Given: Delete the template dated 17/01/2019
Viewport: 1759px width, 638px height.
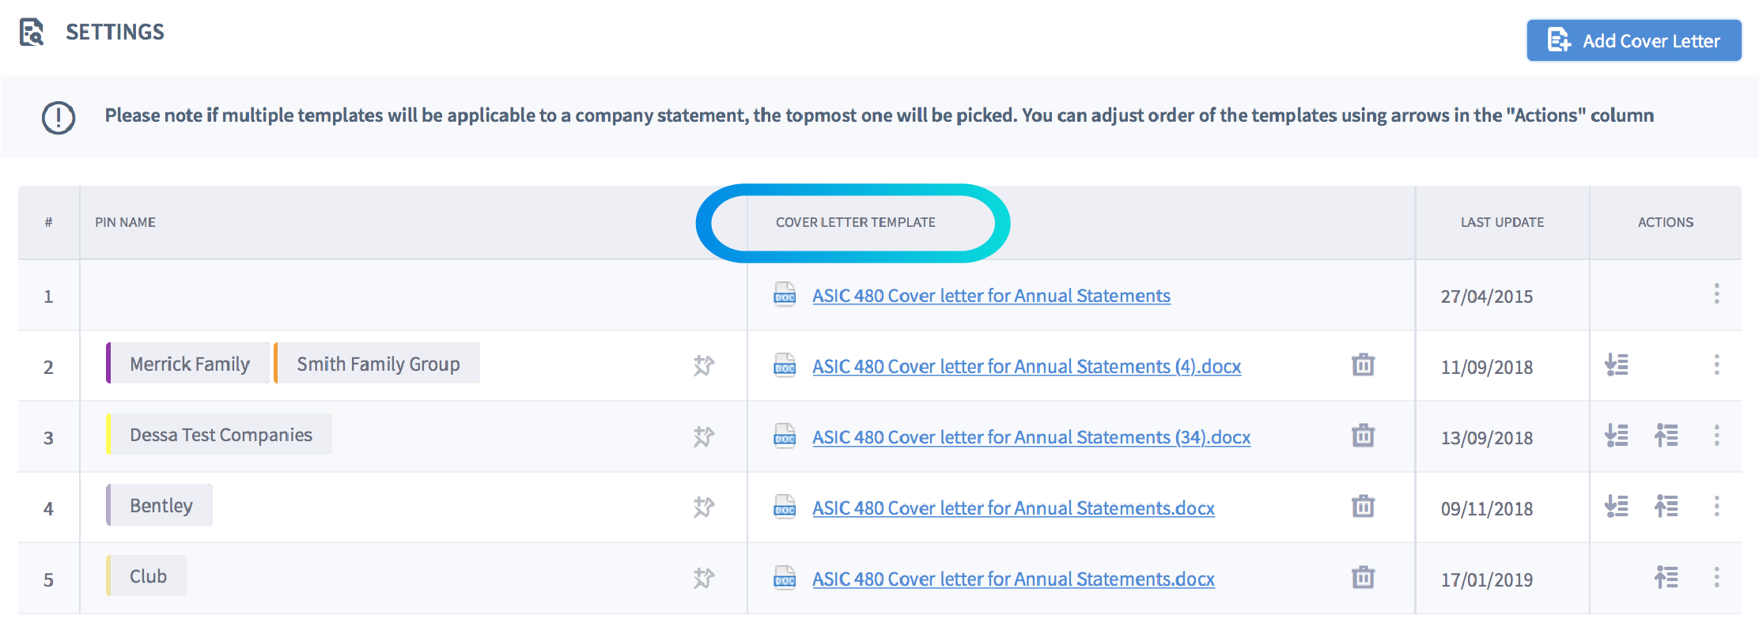Looking at the screenshot, I should coord(1363,577).
